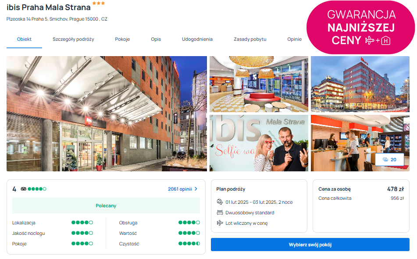Open the 2061 opinii link
417x259 pixels.
(180, 189)
